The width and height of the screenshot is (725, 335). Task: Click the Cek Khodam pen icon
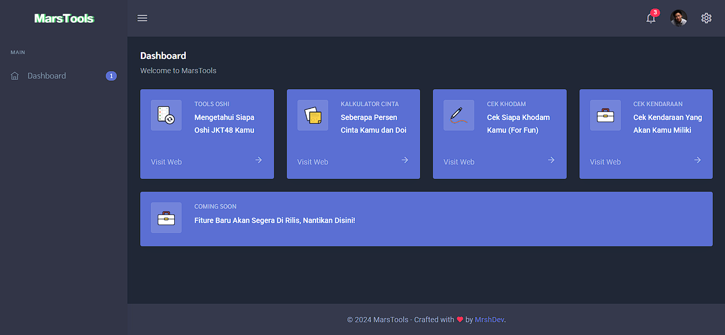459,115
